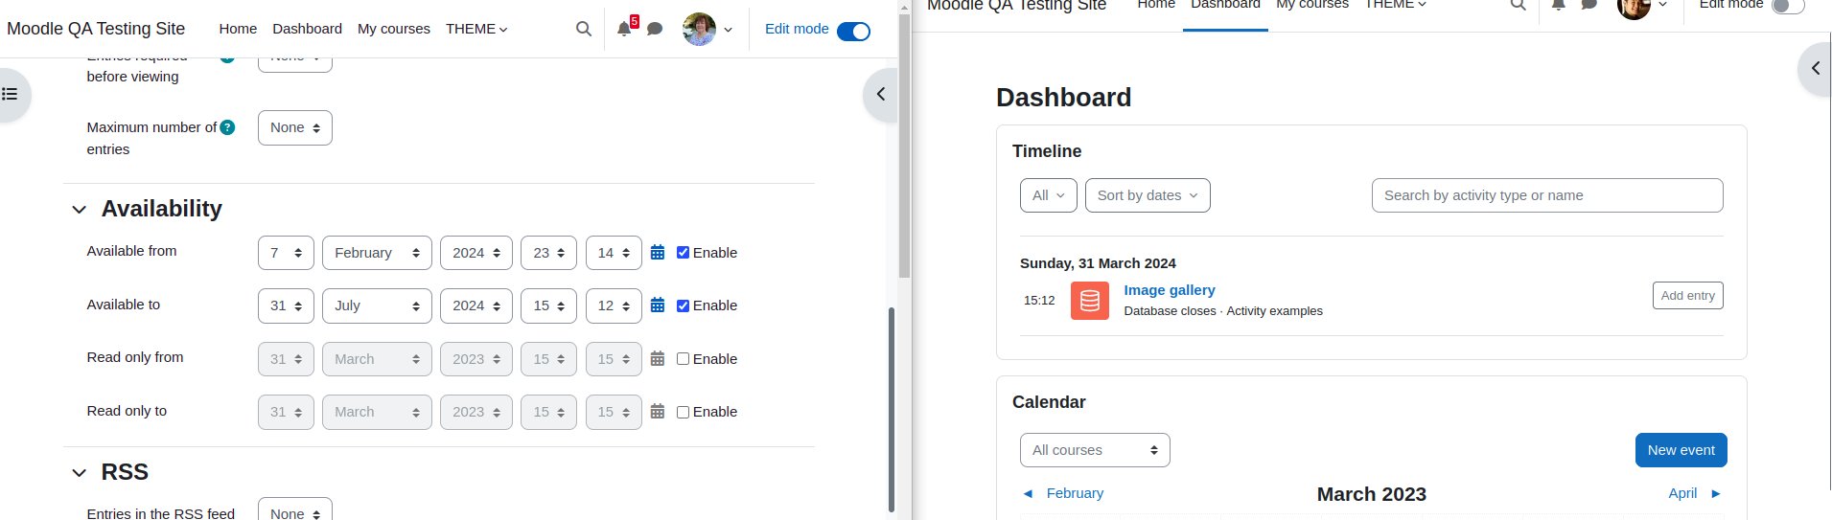Open THEME menu in left window
1832x520 pixels.
476,29
